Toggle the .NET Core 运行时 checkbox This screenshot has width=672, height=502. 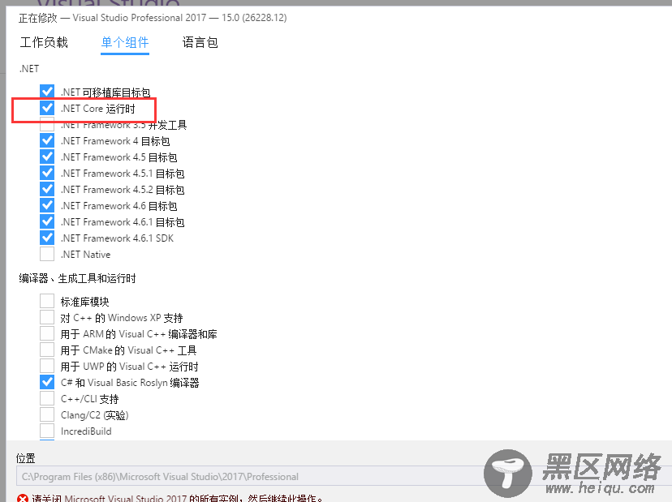click(47, 108)
